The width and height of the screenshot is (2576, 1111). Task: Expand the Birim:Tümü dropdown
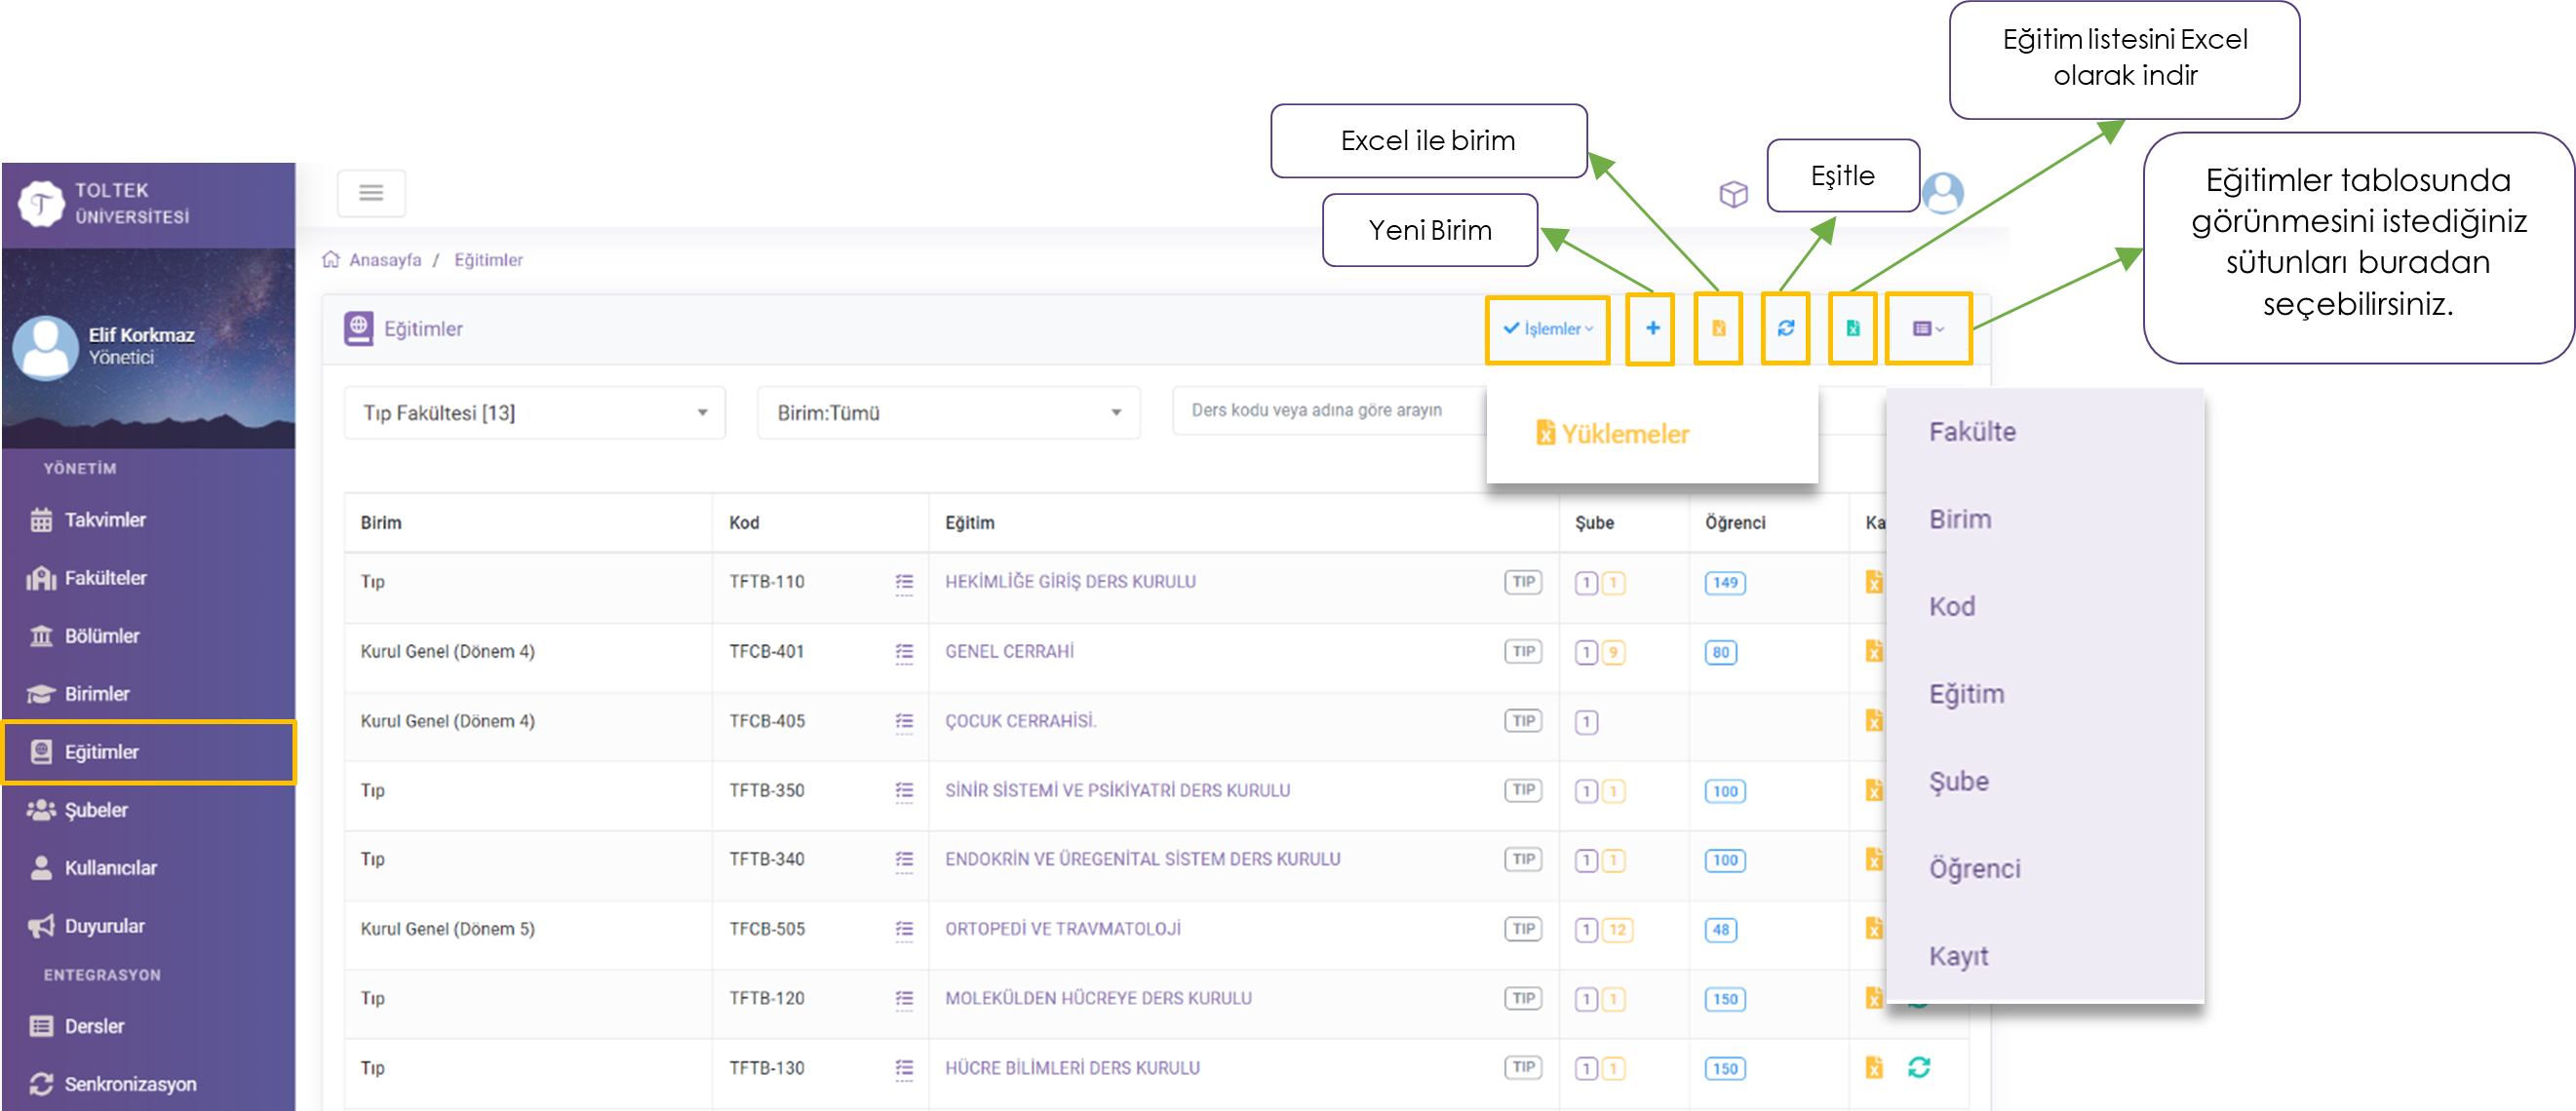click(x=948, y=412)
